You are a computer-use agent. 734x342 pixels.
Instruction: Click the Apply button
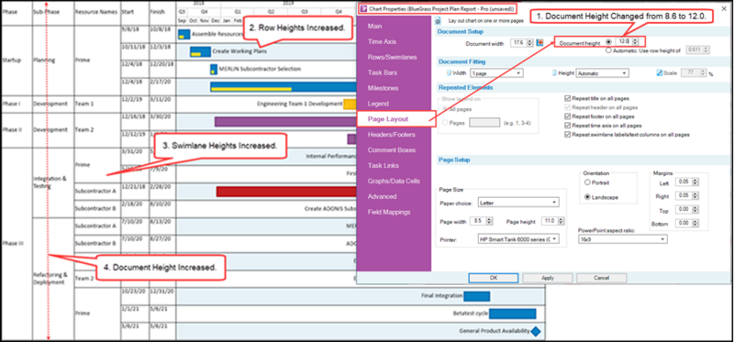click(x=548, y=278)
